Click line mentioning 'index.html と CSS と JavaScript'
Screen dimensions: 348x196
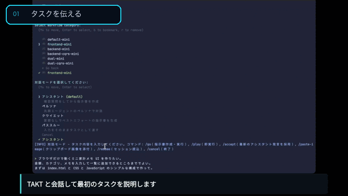pyautogui.click(x=94, y=168)
